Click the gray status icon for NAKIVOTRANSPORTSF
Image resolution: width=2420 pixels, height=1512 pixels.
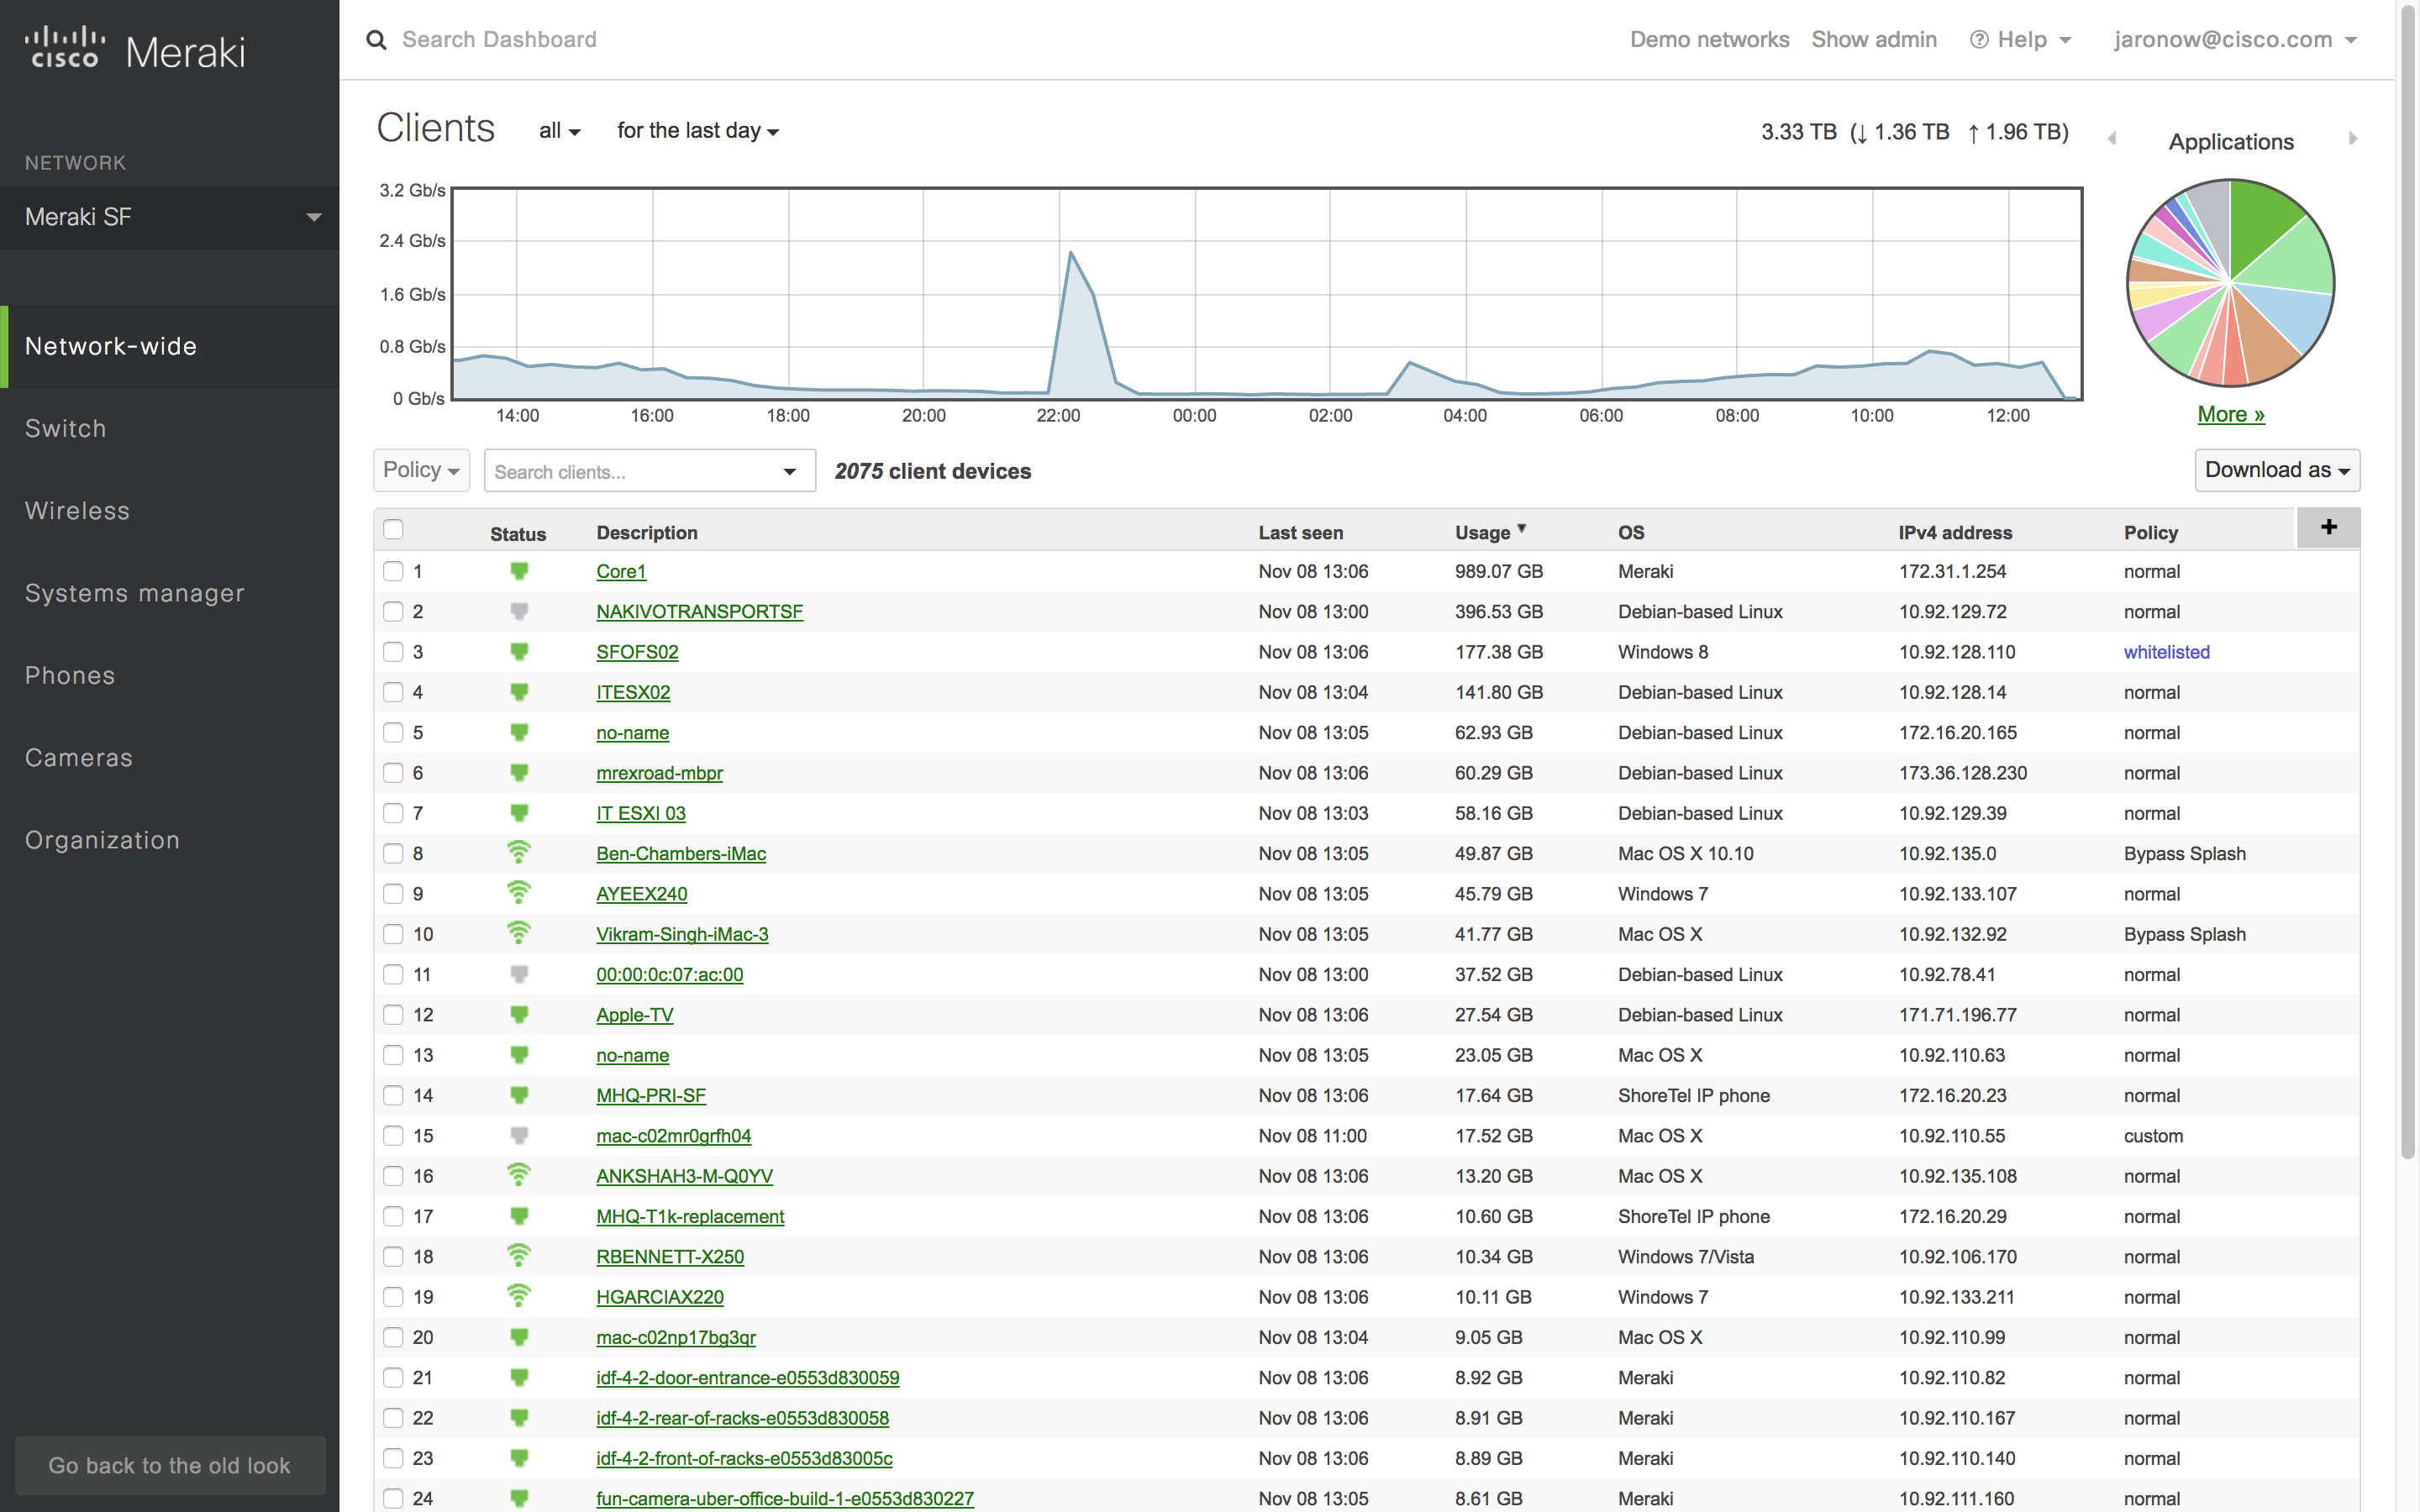pyautogui.click(x=518, y=612)
